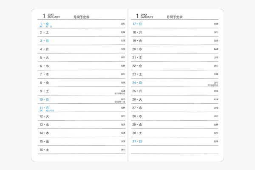The width and height of the screenshot is (255, 170).
Task: Click the 月間予定表 title on right page
Action: click(174, 17)
